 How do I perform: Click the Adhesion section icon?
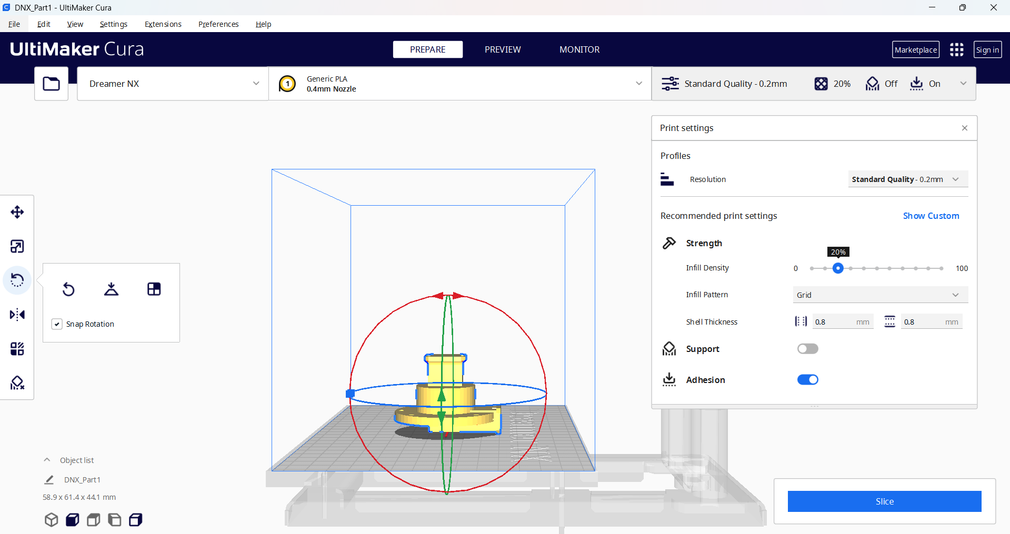[x=669, y=379]
